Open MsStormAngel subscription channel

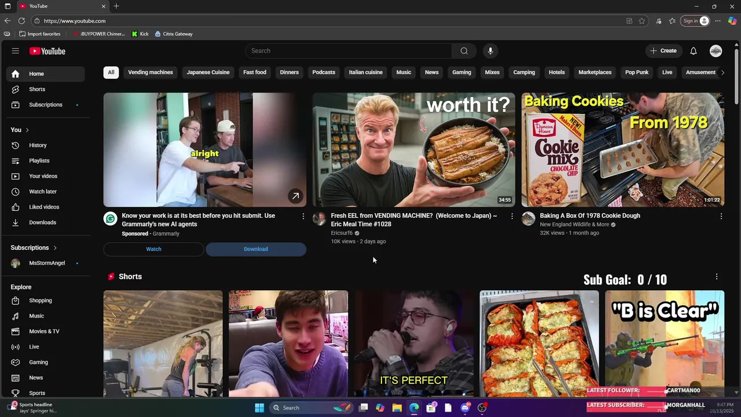(x=46, y=263)
